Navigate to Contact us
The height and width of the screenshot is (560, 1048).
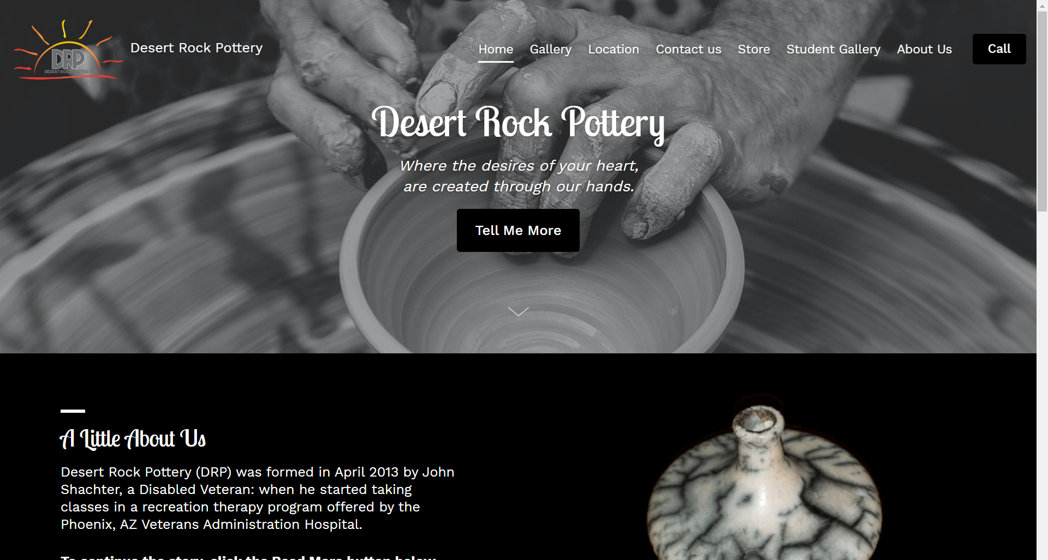(688, 49)
